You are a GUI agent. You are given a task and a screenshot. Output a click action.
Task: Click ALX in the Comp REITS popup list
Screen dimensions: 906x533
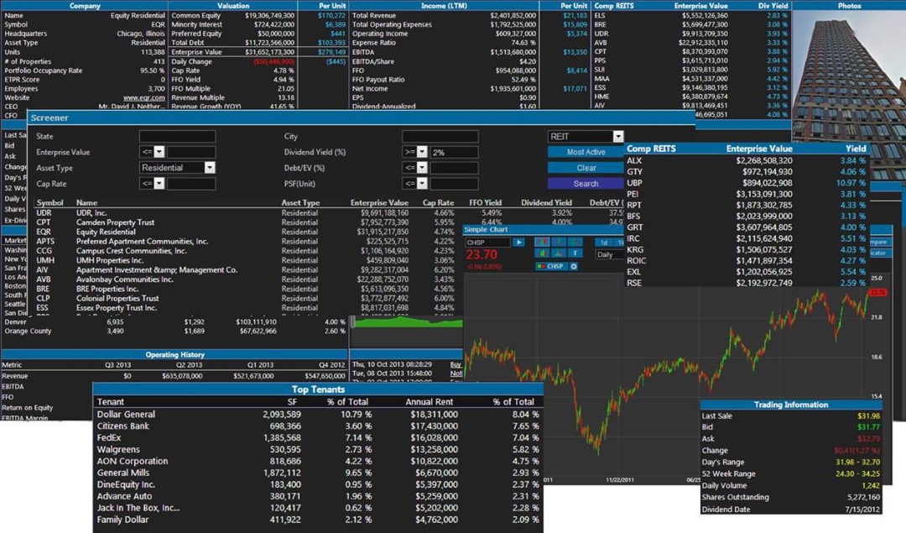(x=746, y=160)
